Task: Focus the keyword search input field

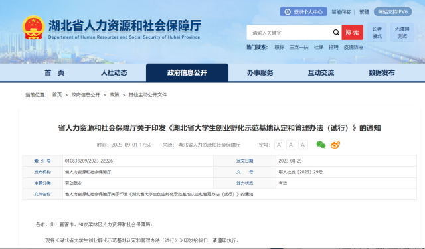Action: tap(290, 33)
